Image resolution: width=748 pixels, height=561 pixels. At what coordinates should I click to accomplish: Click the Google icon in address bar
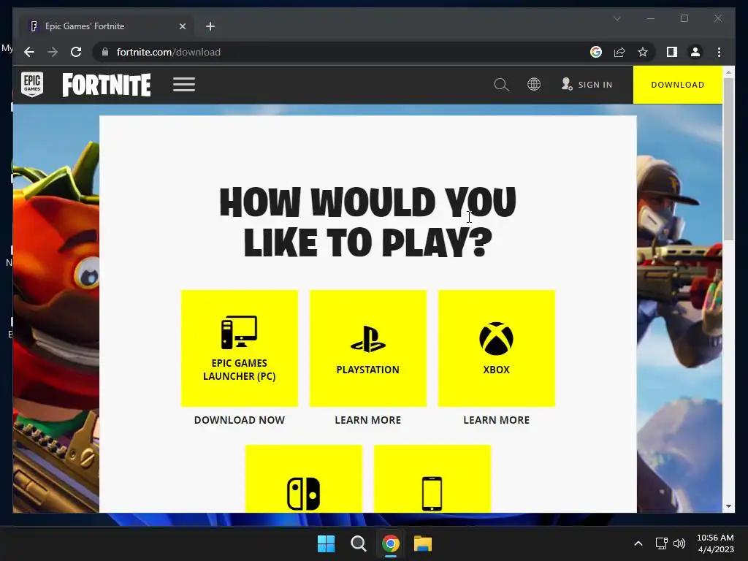(x=596, y=52)
